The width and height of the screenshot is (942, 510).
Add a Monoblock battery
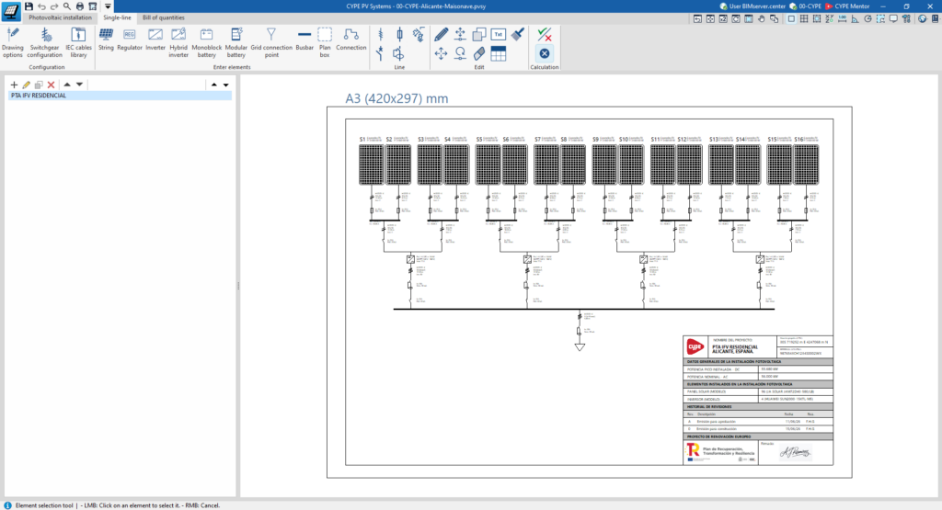[x=206, y=42]
